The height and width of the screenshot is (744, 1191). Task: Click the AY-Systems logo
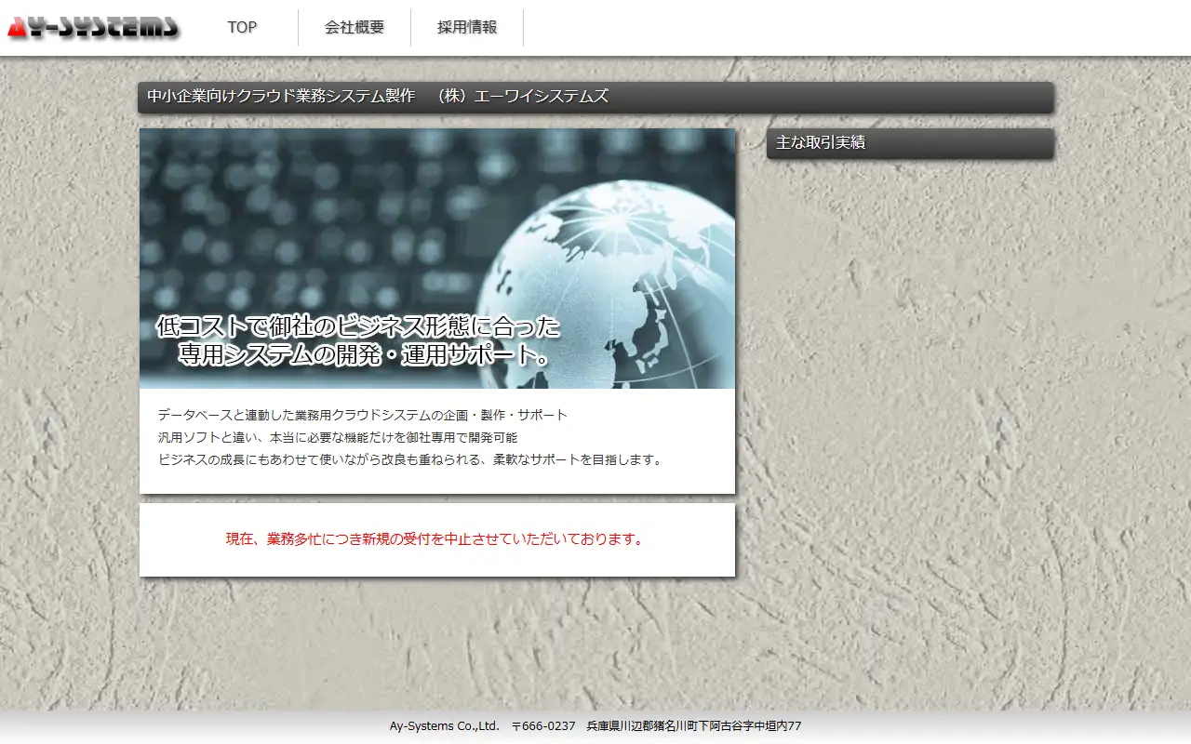click(x=92, y=28)
